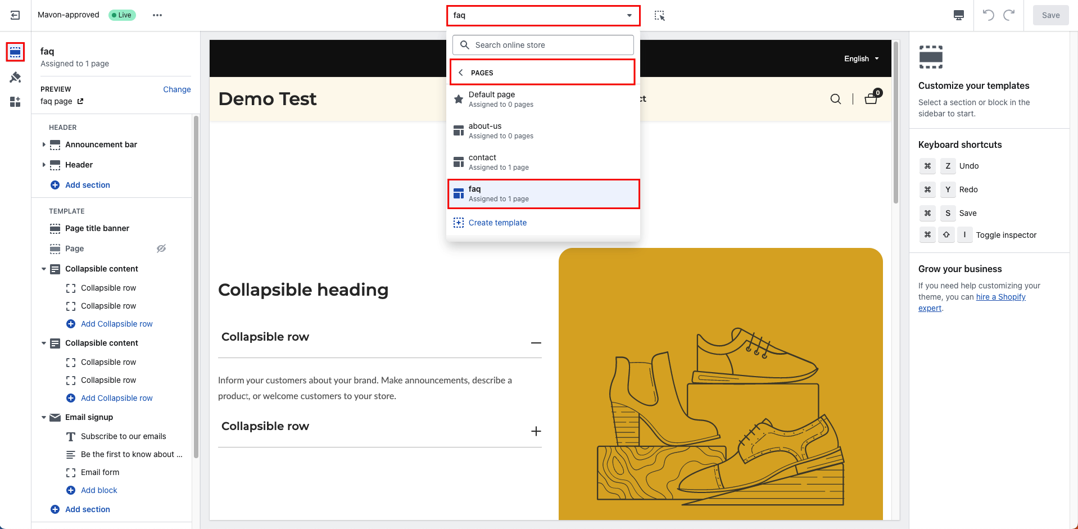The height and width of the screenshot is (529, 1078).
Task: Open the App embeds panel
Action: click(x=15, y=102)
